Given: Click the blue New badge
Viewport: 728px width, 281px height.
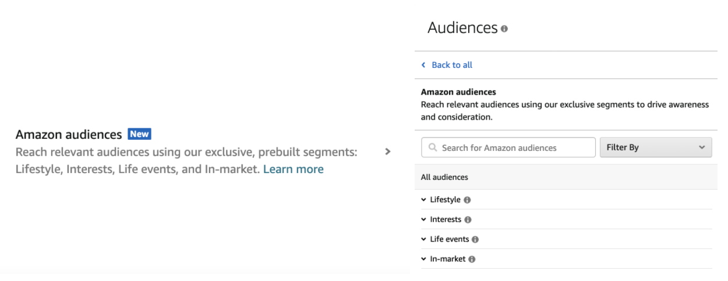Looking at the screenshot, I should coord(139,134).
